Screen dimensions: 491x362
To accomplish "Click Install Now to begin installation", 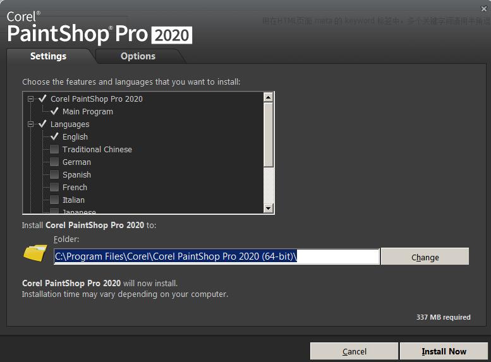I will (444, 351).
